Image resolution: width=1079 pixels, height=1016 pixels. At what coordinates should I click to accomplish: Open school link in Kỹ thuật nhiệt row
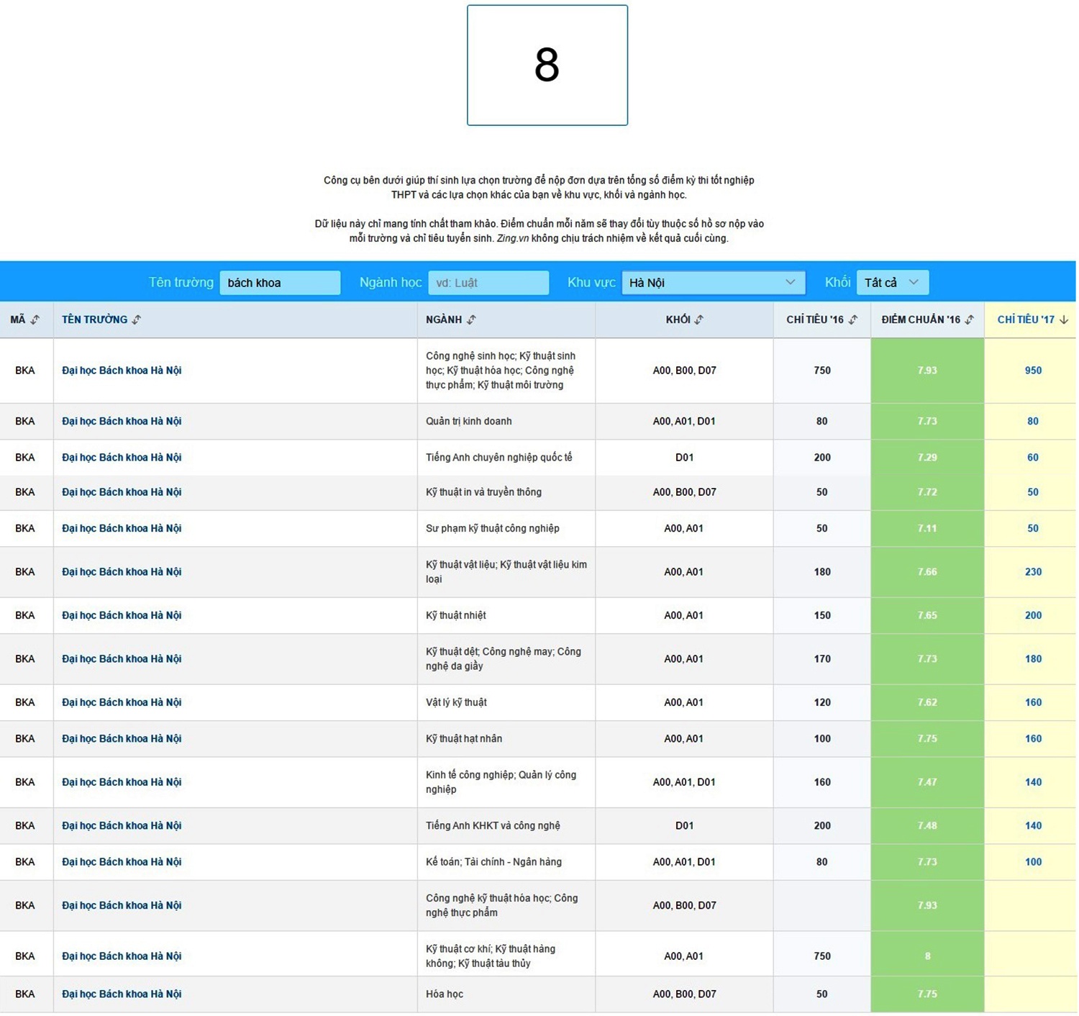122,616
